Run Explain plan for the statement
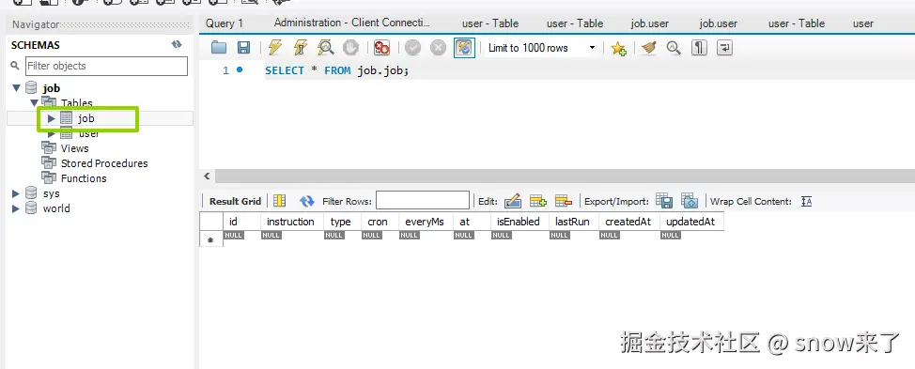Image resolution: width=915 pixels, height=369 pixels. pyautogui.click(x=325, y=48)
